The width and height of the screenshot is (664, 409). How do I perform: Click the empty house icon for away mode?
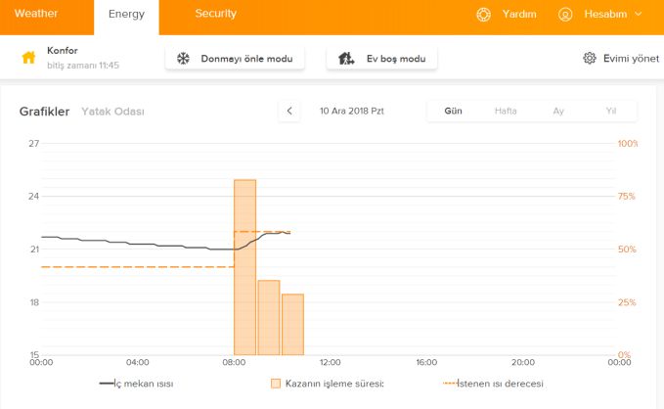click(x=346, y=58)
